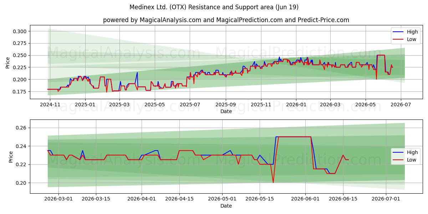Click 'High' in the bottom chart legend
Screen dimensions: 428x214
point(412,153)
